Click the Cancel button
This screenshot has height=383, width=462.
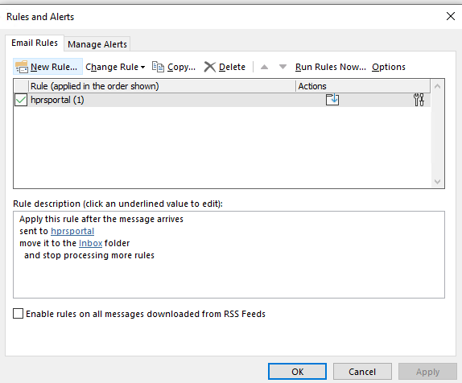pos(362,372)
